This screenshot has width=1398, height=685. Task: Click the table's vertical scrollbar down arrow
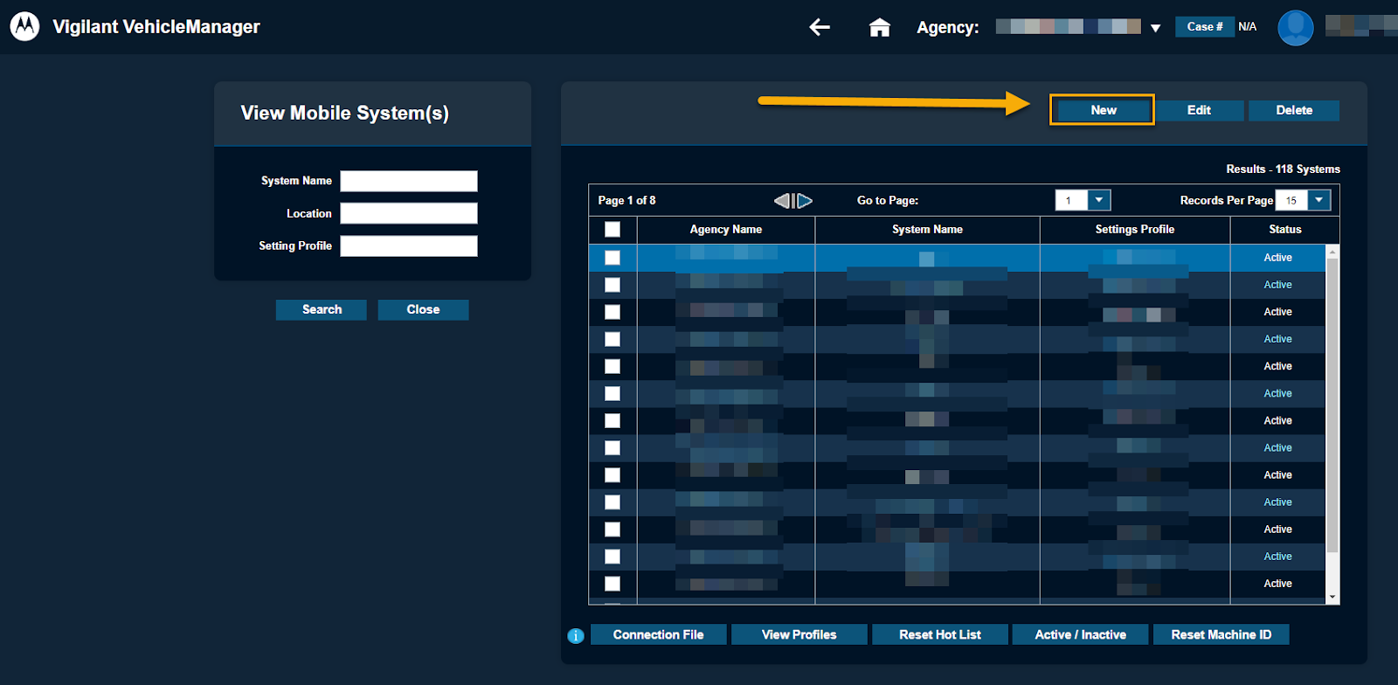[x=1332, y=597]
